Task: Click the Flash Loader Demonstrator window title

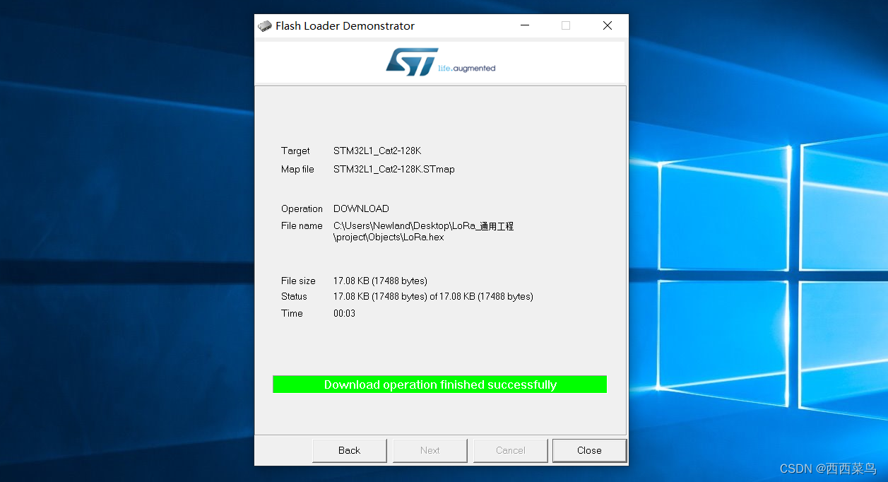Action: tap(345, 25)
